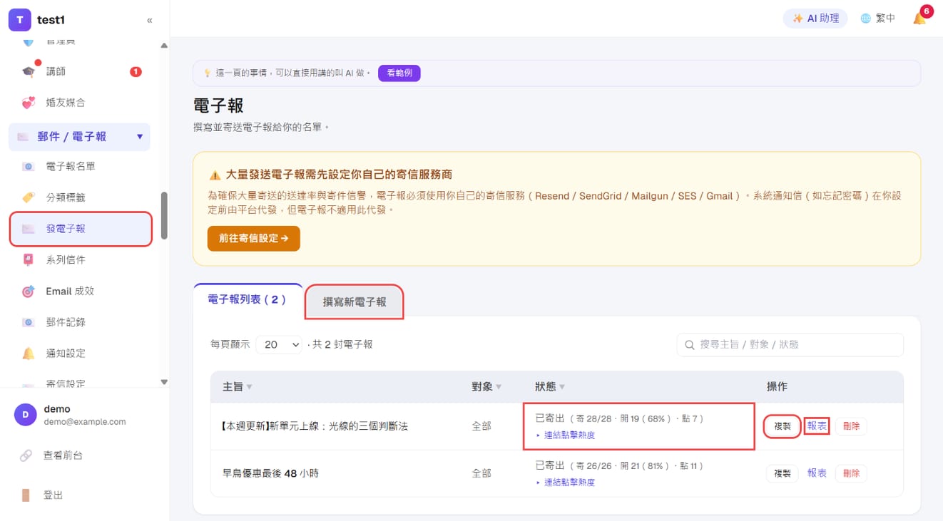The width and height of the screenshot is (943, 521).
Task: Click the 通知設定 bell icon
Action: tap(29, 354)
